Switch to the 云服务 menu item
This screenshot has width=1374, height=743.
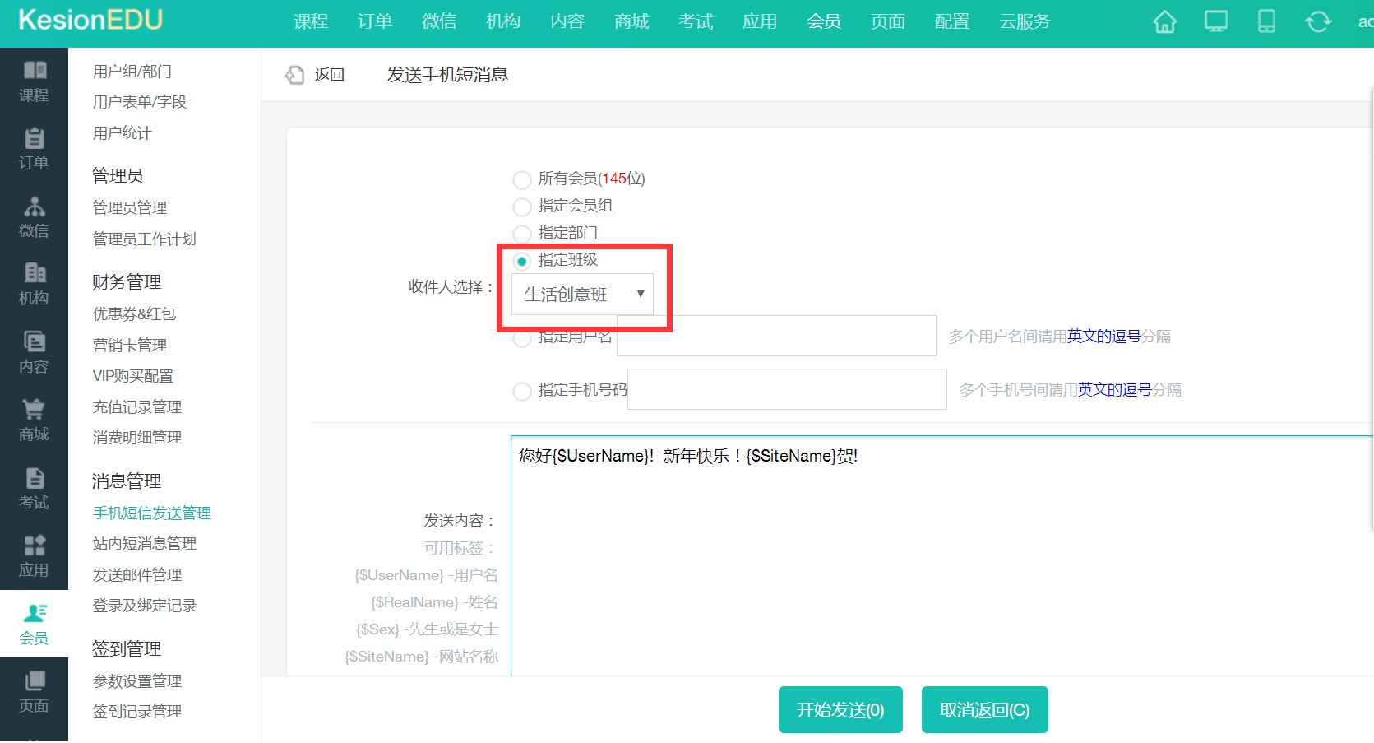click(1025, 22)
